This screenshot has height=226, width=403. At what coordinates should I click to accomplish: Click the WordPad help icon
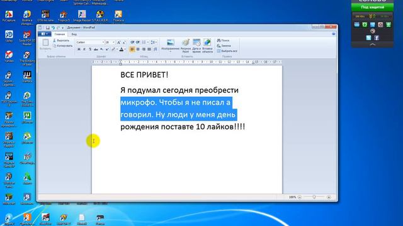[x=334, y=34]
